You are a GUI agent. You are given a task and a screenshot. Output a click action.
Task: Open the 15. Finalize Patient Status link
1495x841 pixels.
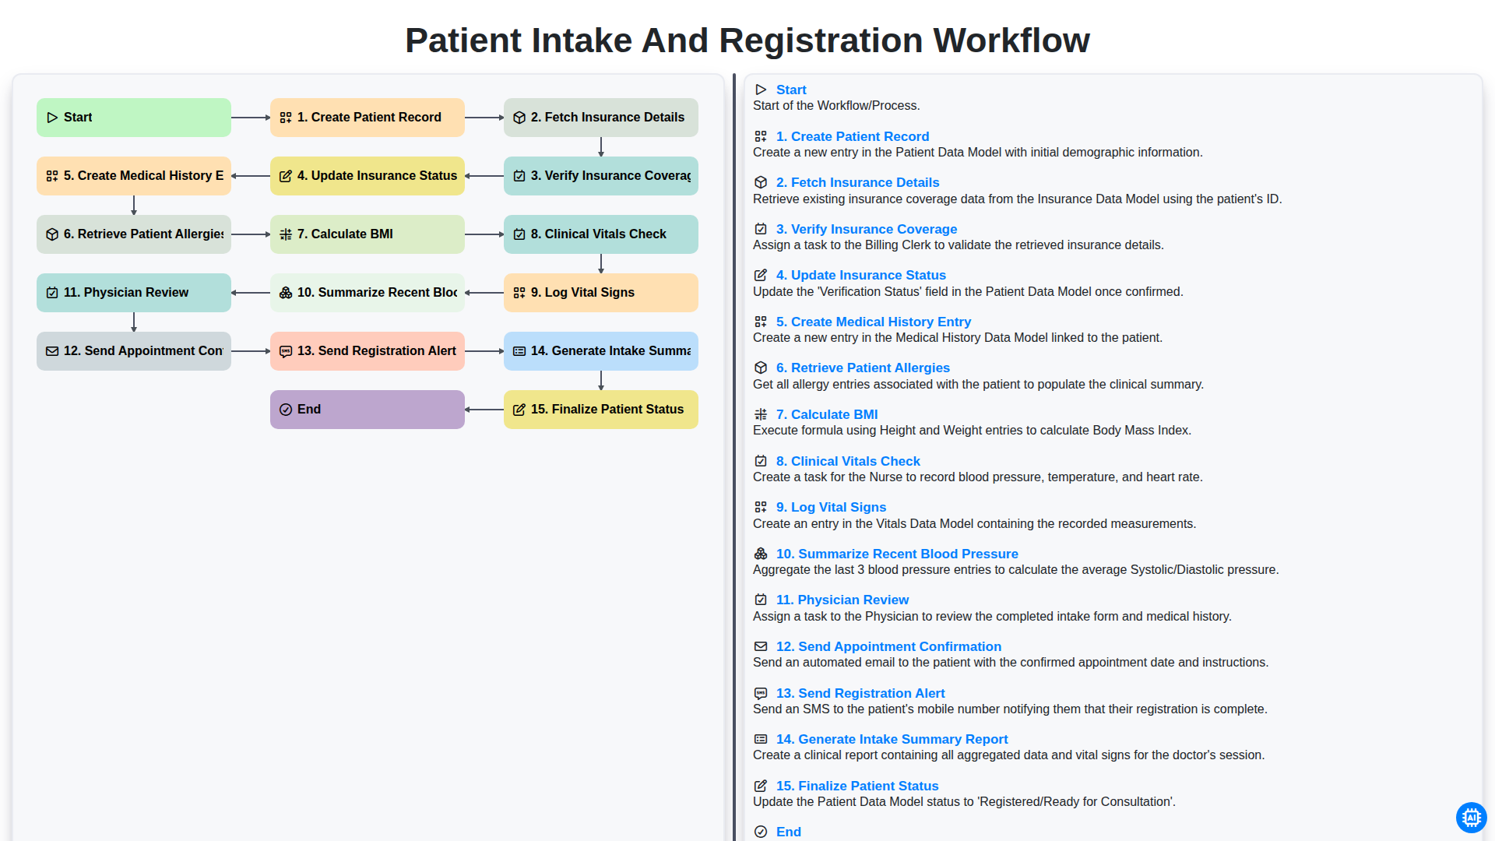point(857,786)
